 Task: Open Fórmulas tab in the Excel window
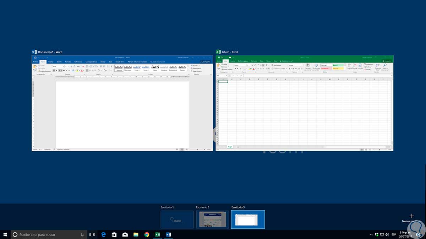pyautogui.click(x=254, y=61)
